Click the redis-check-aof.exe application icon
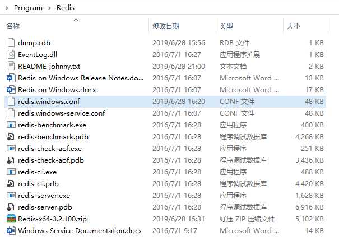The width and height of the screenshot is (339, 237). (11, 148)
